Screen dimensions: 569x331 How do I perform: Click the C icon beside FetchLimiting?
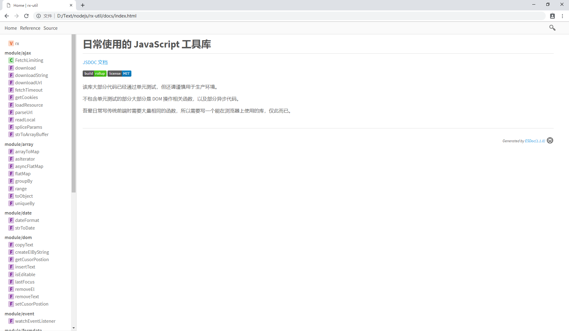point(11,60)
